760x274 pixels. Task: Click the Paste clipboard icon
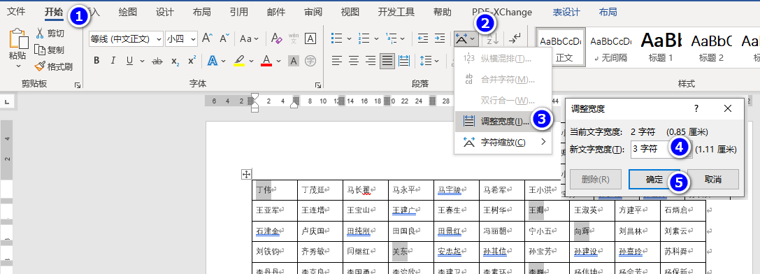tap(18, 38)
